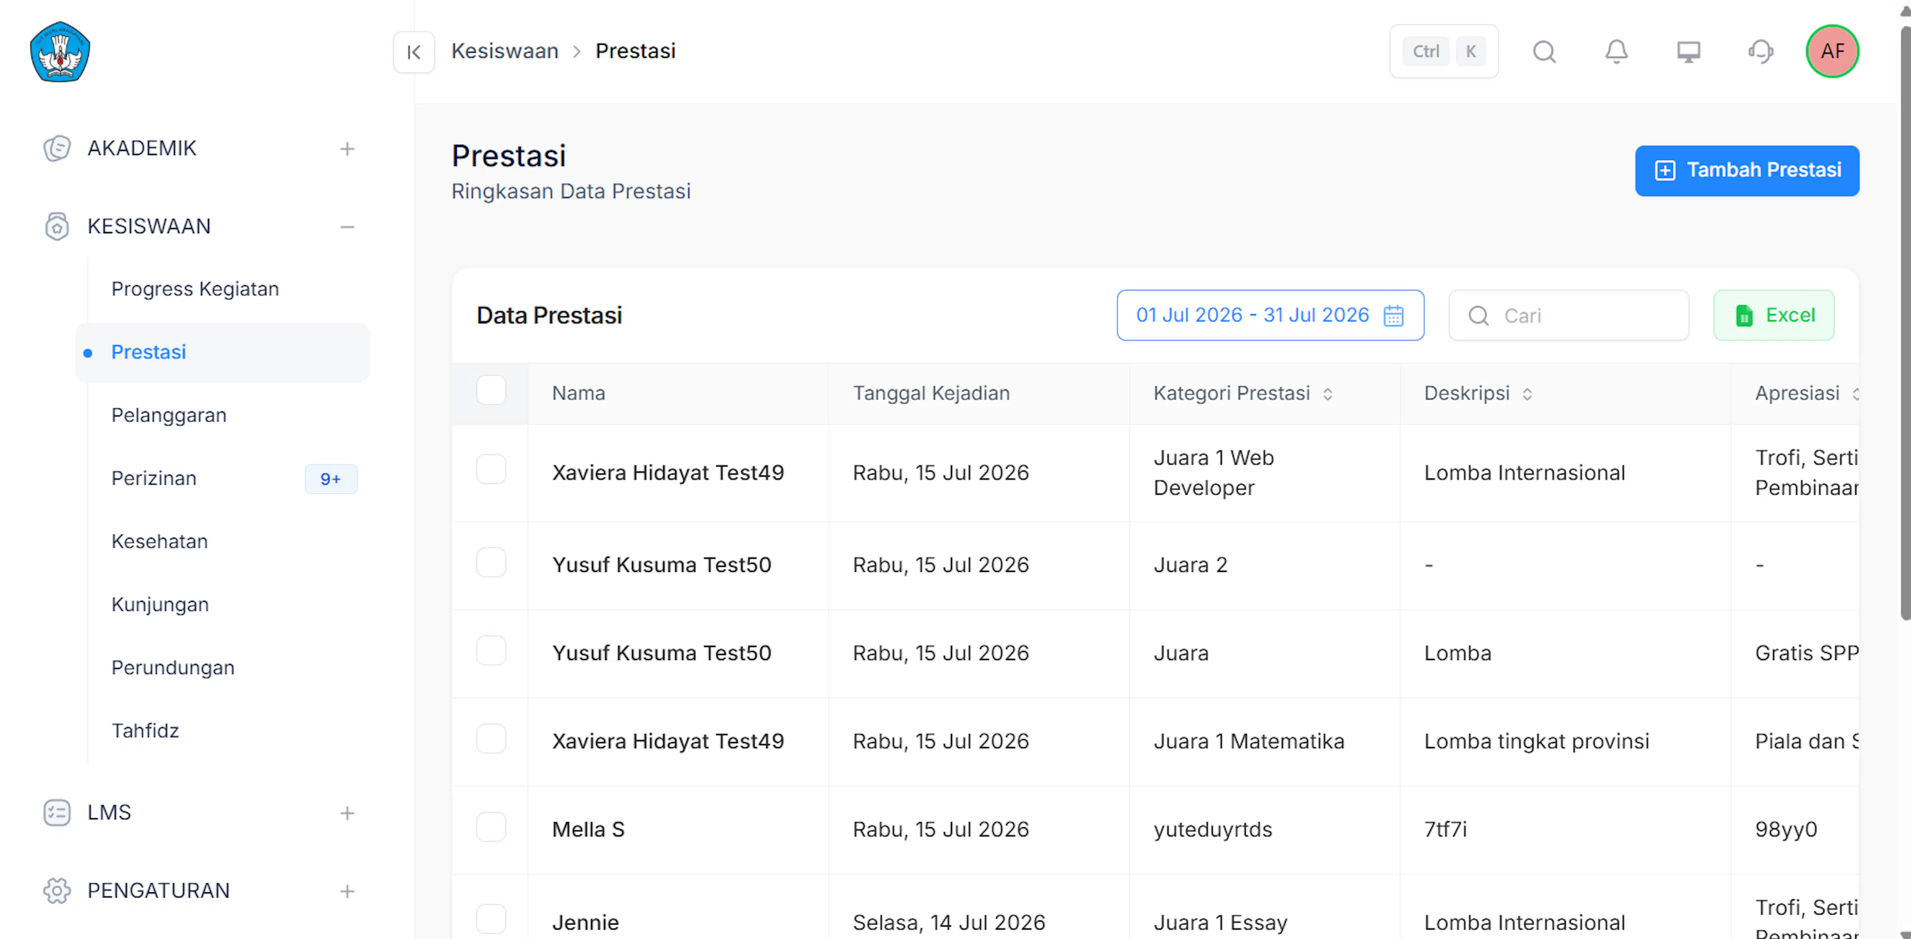Click the Pengaturan gear icon
Screen dimensions: 1911x939
pos(57,890)
